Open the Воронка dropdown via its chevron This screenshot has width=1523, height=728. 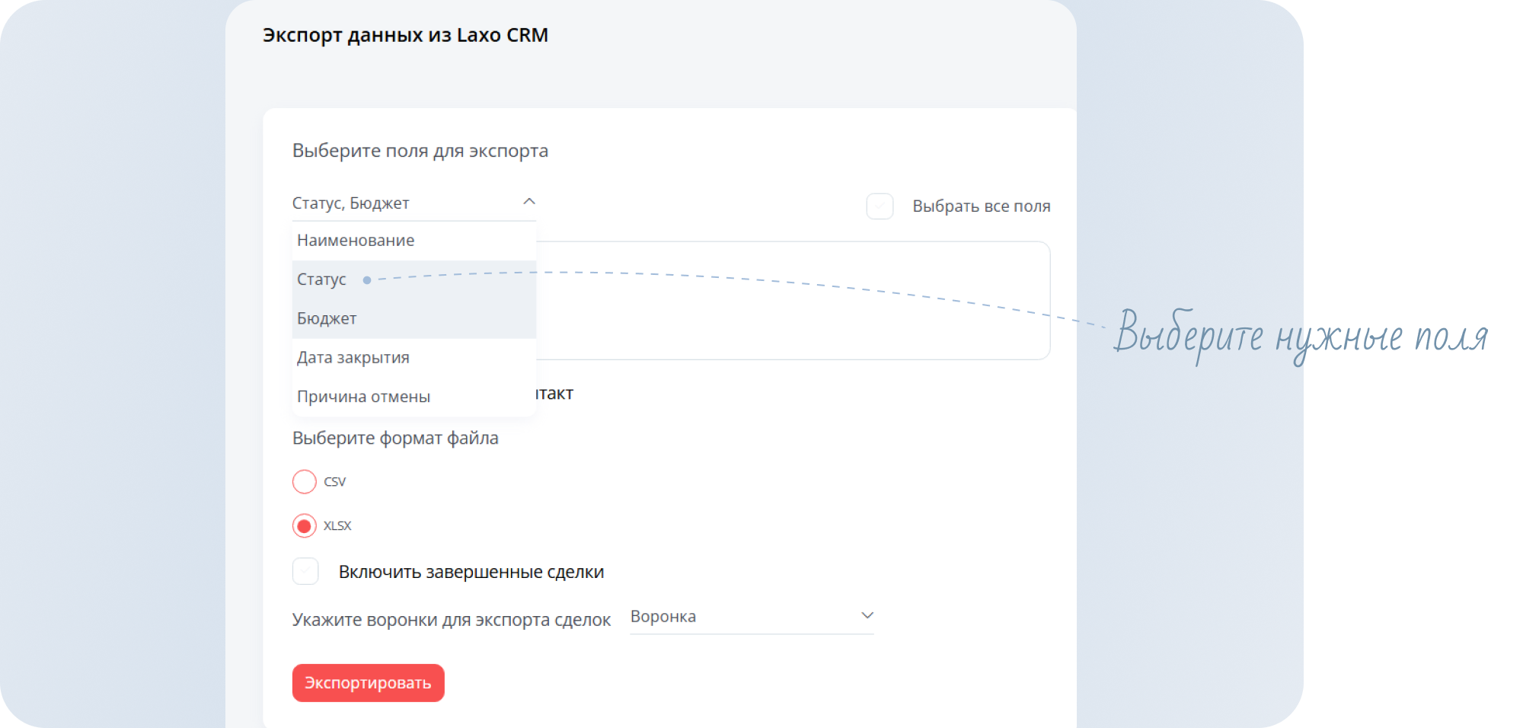point(867,615)
